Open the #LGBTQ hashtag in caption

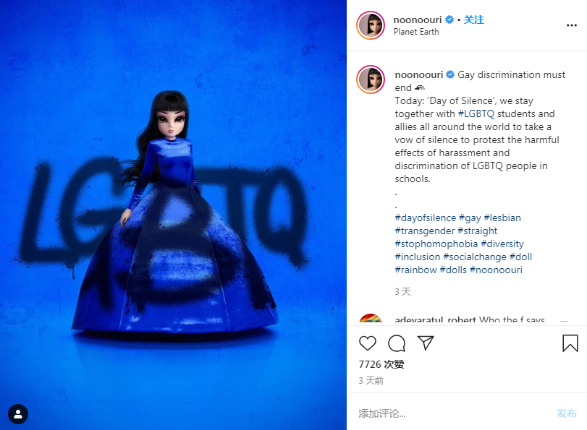476,113
